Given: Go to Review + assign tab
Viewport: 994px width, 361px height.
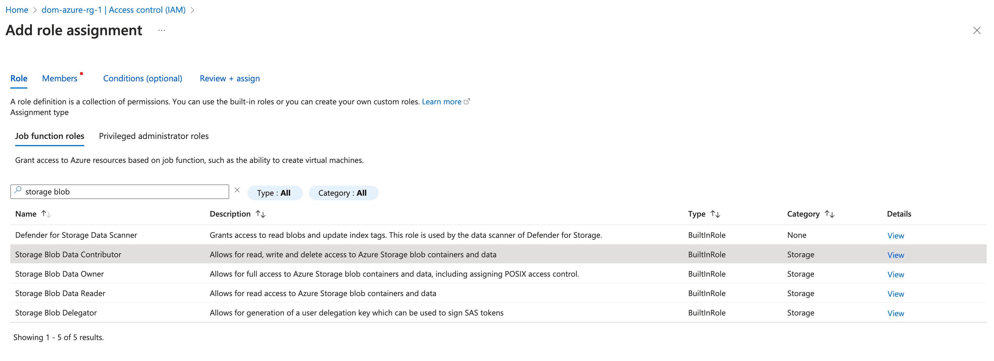Looking at the screenshot, I should pyautogui.click(x=230, y=79).
